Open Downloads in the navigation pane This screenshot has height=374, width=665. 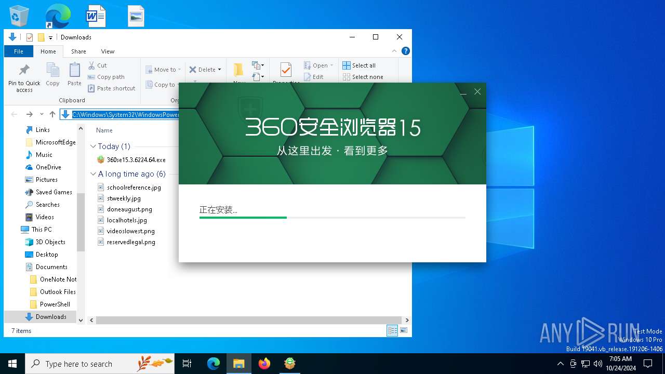pos(45,317)
